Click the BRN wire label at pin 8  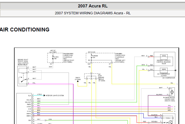pos(39,110)
